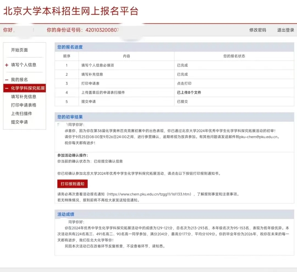The width and height of the screenshot is (297, 272).
Task: Collapse the minus icon beside 化学学科探究拓展
Action: point(7,88)
